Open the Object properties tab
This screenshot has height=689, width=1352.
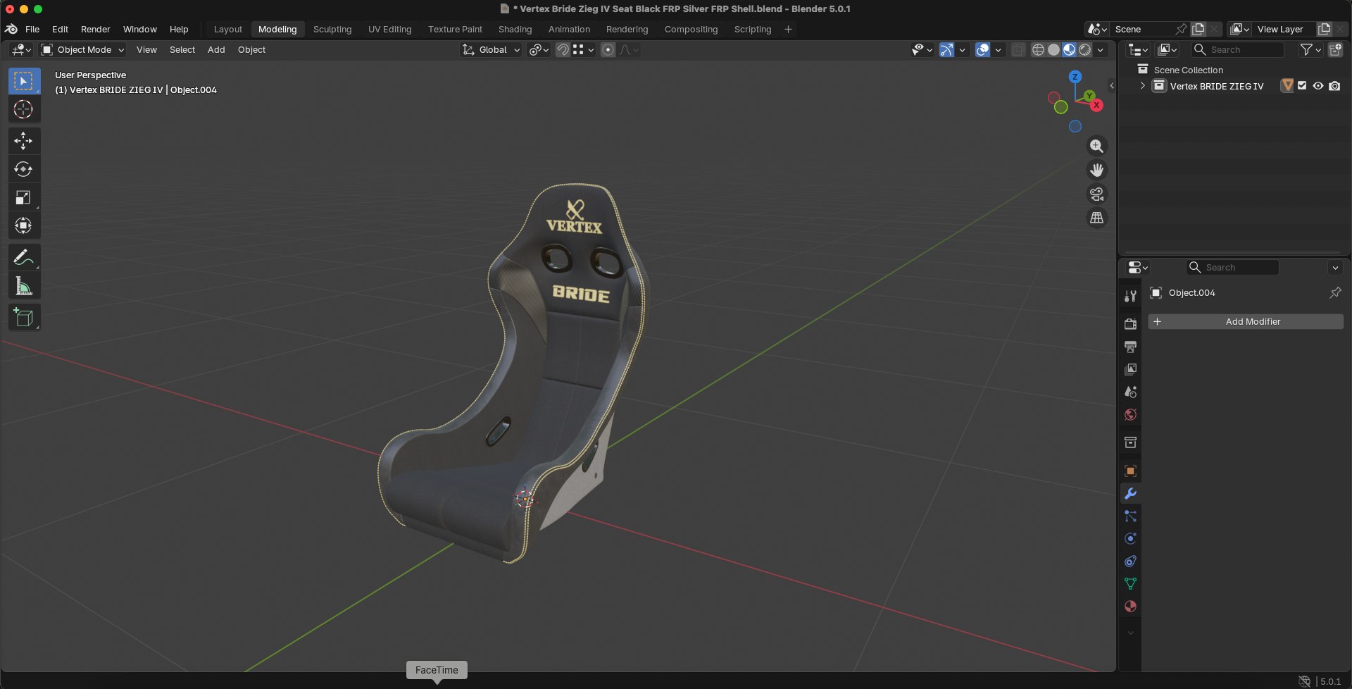coord(1130,471)
